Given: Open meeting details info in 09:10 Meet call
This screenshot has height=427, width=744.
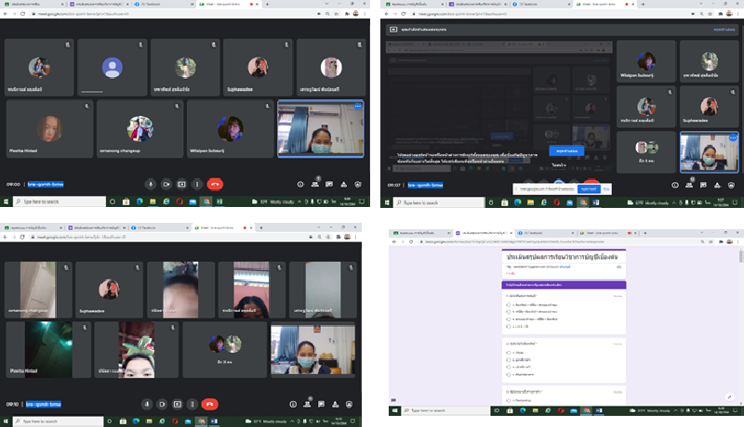Looking at the screenshot, I should point(293,404).
